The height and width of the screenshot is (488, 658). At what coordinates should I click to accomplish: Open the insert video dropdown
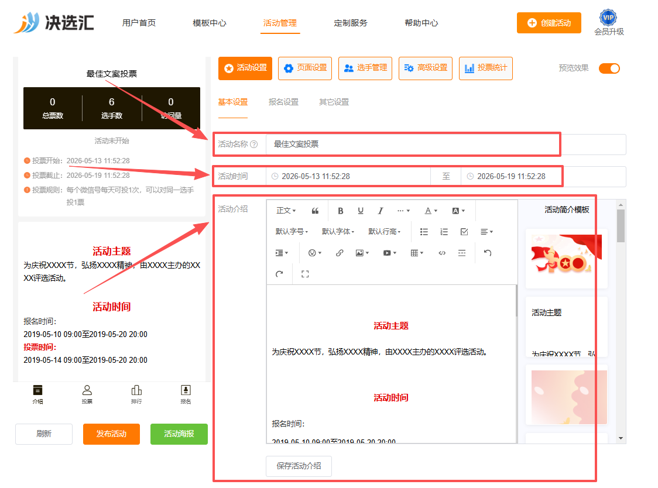(389, 253)
